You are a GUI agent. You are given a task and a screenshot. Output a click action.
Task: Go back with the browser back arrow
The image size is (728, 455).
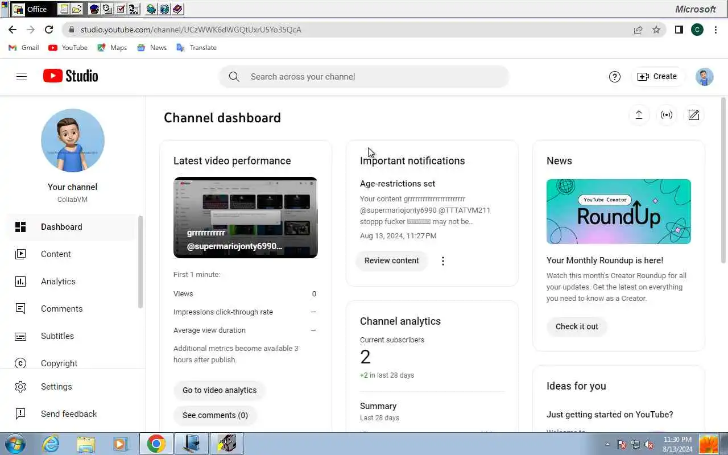[x=13, y=30]
